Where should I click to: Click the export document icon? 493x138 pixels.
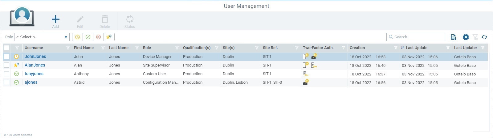pyautogui.click(x=454, y=37)
